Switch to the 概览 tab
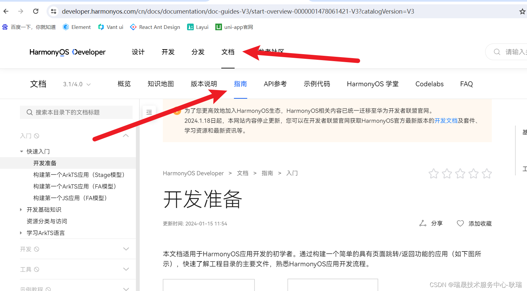527x291 pixels. (124, 84)
